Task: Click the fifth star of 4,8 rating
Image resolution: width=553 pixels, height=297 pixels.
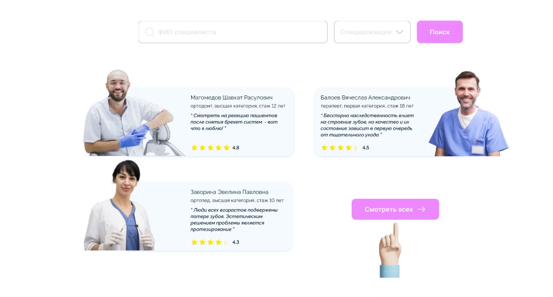Action: [227, 147]
